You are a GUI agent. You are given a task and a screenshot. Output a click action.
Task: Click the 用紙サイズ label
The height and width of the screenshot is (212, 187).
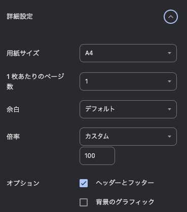pos(23,53)
